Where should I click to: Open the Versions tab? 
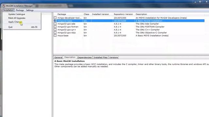[x=114, y=58]
